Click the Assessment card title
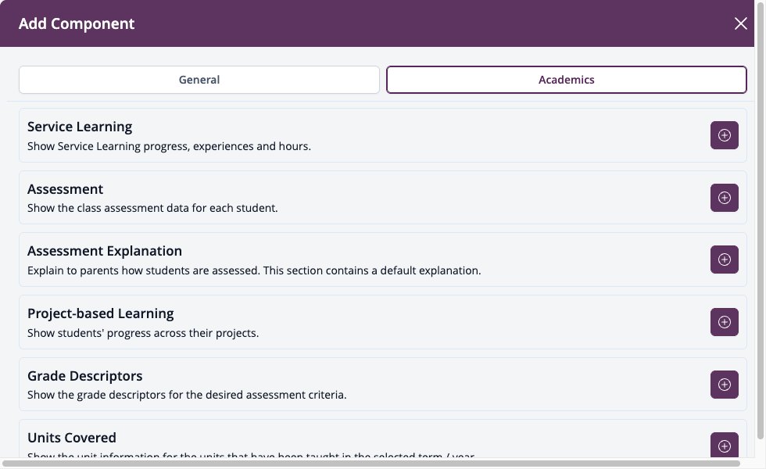 tap(65, 189)
